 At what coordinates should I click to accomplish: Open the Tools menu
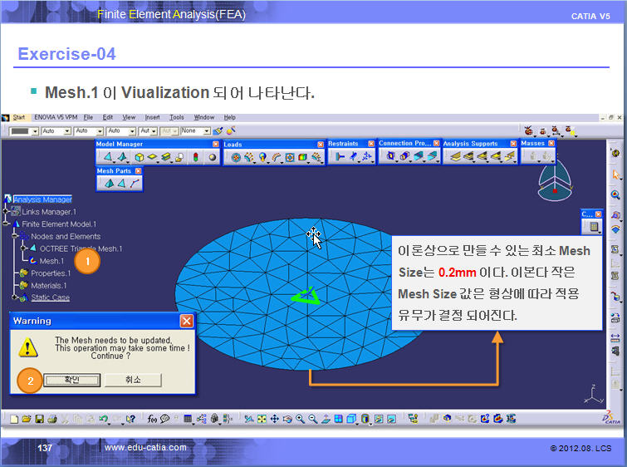click(x=177, y=118)
